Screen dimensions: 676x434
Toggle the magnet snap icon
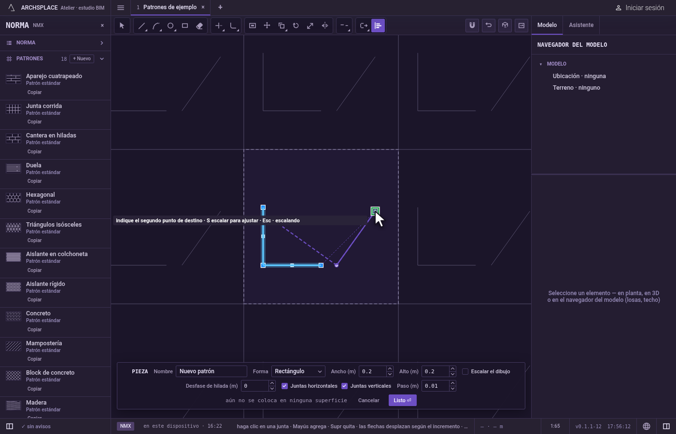pos(472,26)
